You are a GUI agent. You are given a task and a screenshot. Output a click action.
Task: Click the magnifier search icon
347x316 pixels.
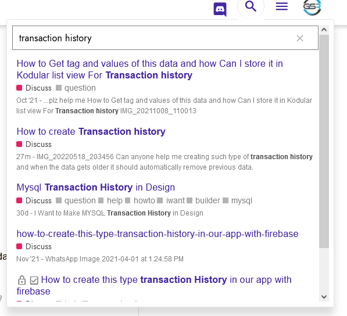coord(251,6)
